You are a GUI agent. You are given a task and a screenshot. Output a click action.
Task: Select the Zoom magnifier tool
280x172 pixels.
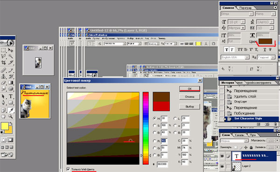point(11,117)
